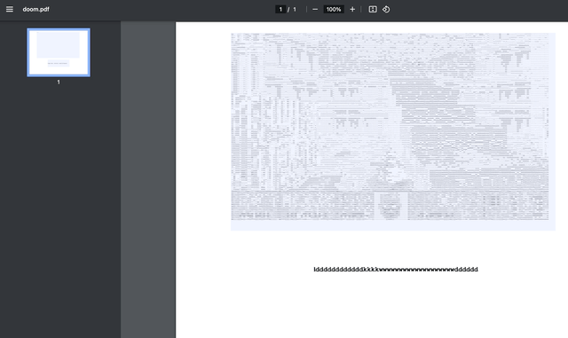Click the total page count after the slash
Image resolution: width=568 pixels, height=338 pixels.
[x=295, y=10]
